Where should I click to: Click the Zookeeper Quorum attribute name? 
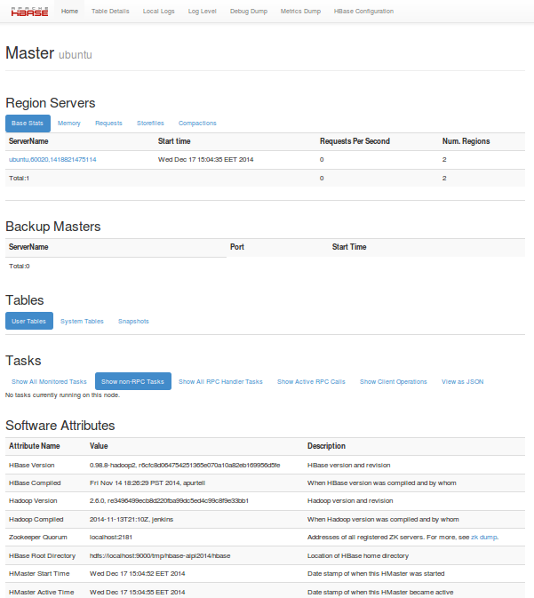tap(37, 537)
